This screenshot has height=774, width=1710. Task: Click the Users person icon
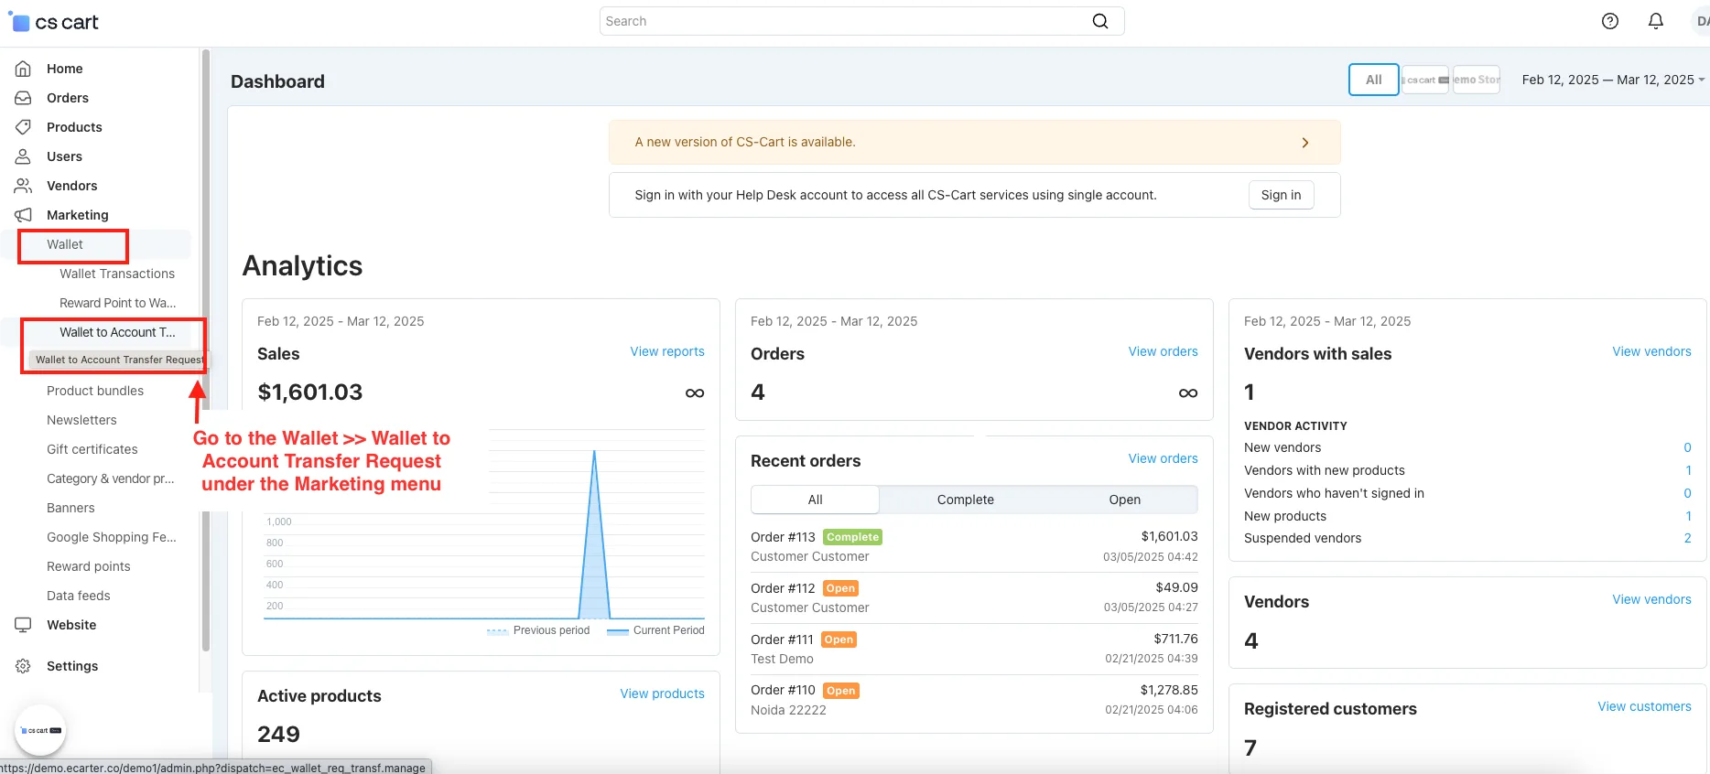click(24, 156)
